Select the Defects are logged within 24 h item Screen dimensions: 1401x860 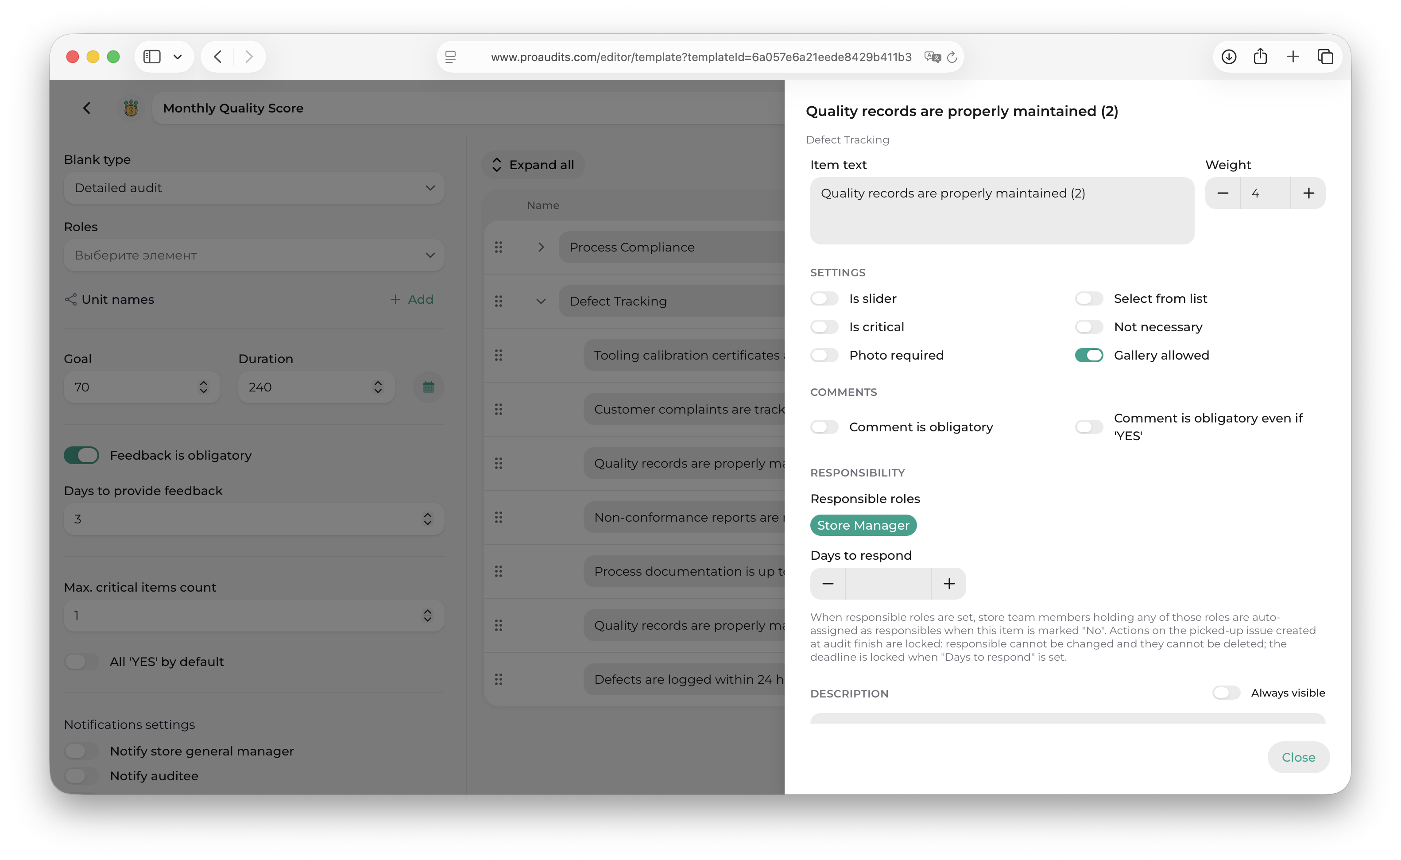[684, 679]
